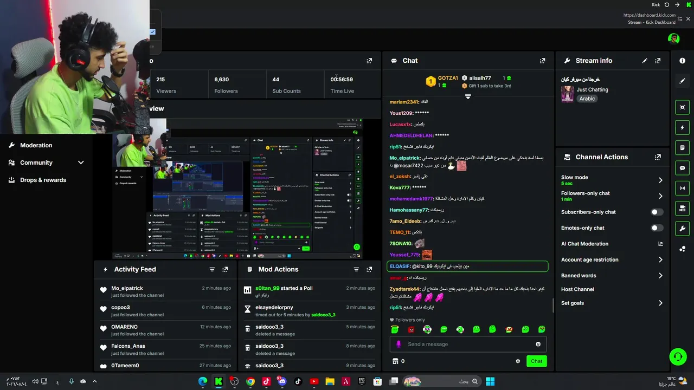Viewport: 694px width, 390px height.
Task: Open Set goals arrow
Action: 660,303
